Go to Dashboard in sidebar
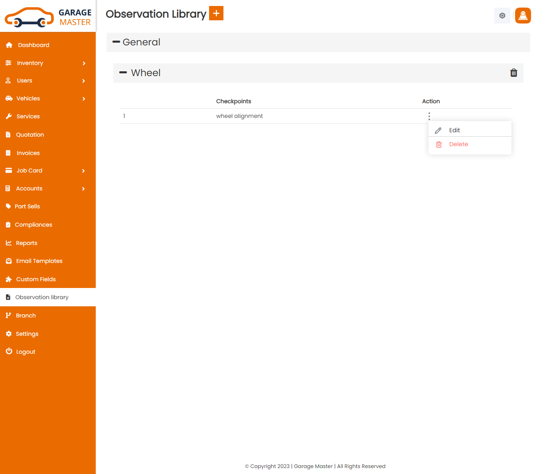The image size is (545, 474). coord(34,45)
